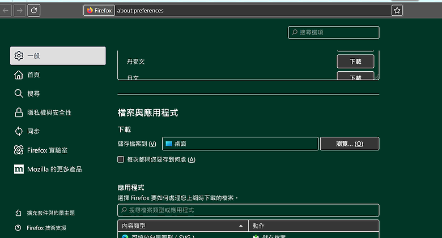Click 下載 button for 丹麥文
Image resolution: width=442 pixels, height=238 pixels.
pos(355,61)
